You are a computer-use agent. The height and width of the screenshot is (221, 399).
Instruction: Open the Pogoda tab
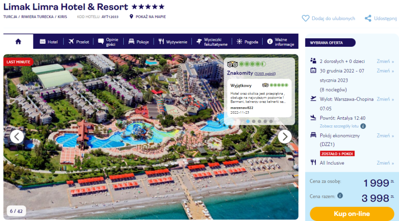[x=247, y=42]
